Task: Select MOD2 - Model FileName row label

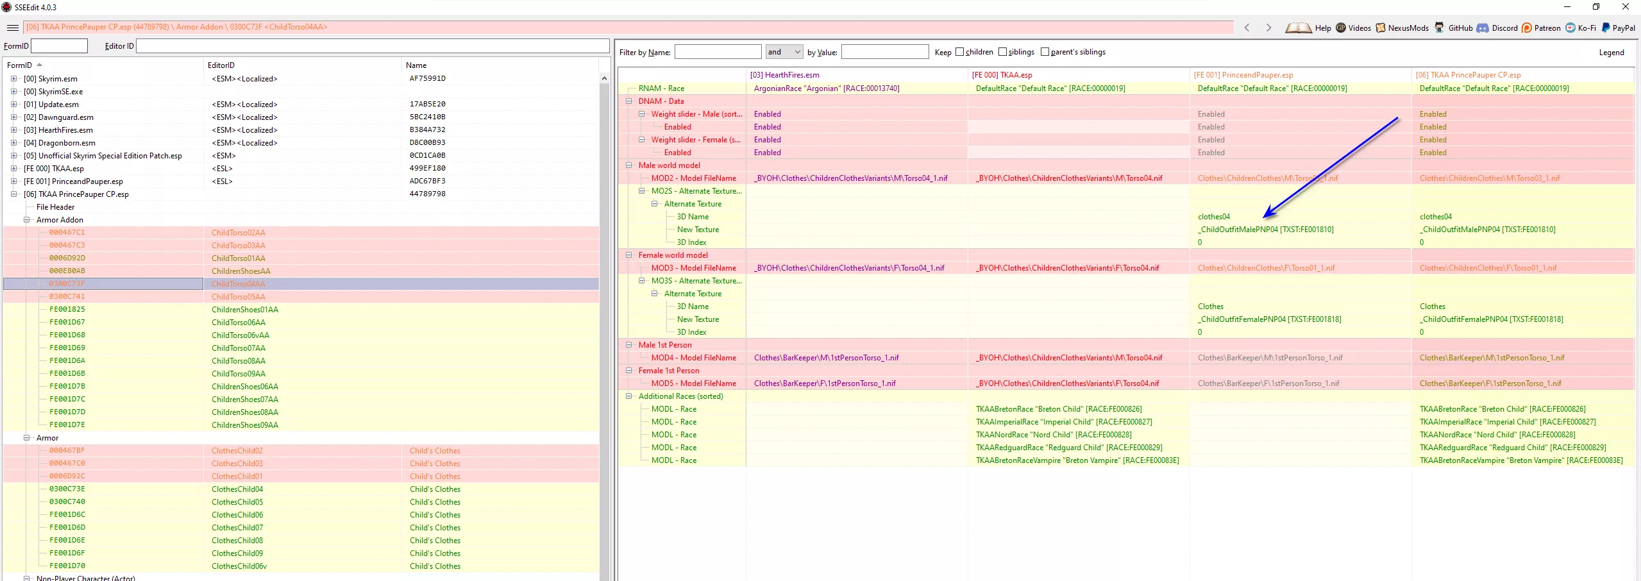Action: pos(694,178)
